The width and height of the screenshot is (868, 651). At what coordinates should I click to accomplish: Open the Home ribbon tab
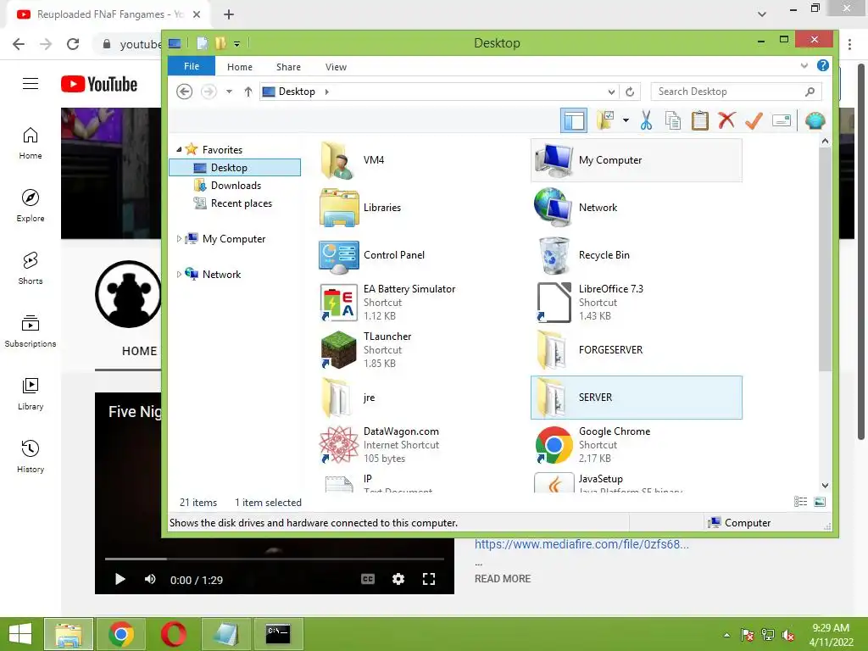click(x=240, y=67)
